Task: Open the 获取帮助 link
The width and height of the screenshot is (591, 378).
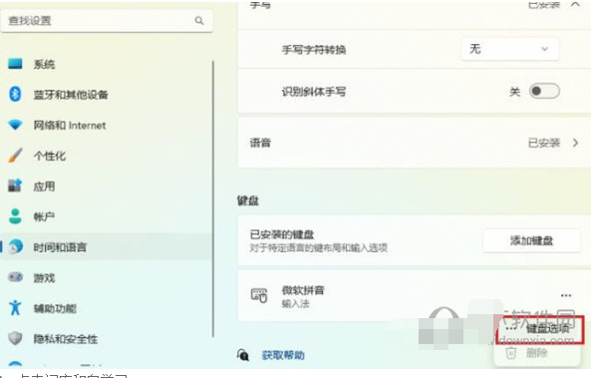Action: point(283,355)
